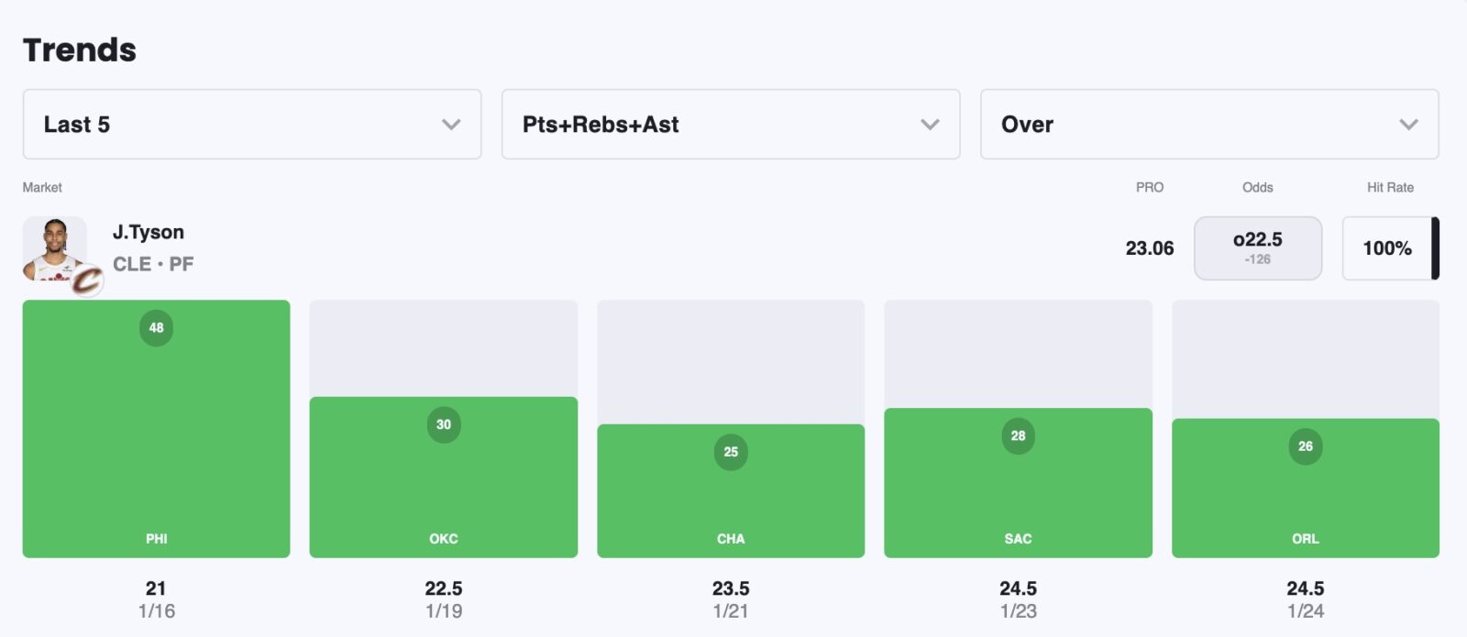The width and height of the screenshot is (1467, 637).
Task: Expand the Pts+Rebs+Ast stat dropdown
Action: pyautogui.click(x=730, y=125)
